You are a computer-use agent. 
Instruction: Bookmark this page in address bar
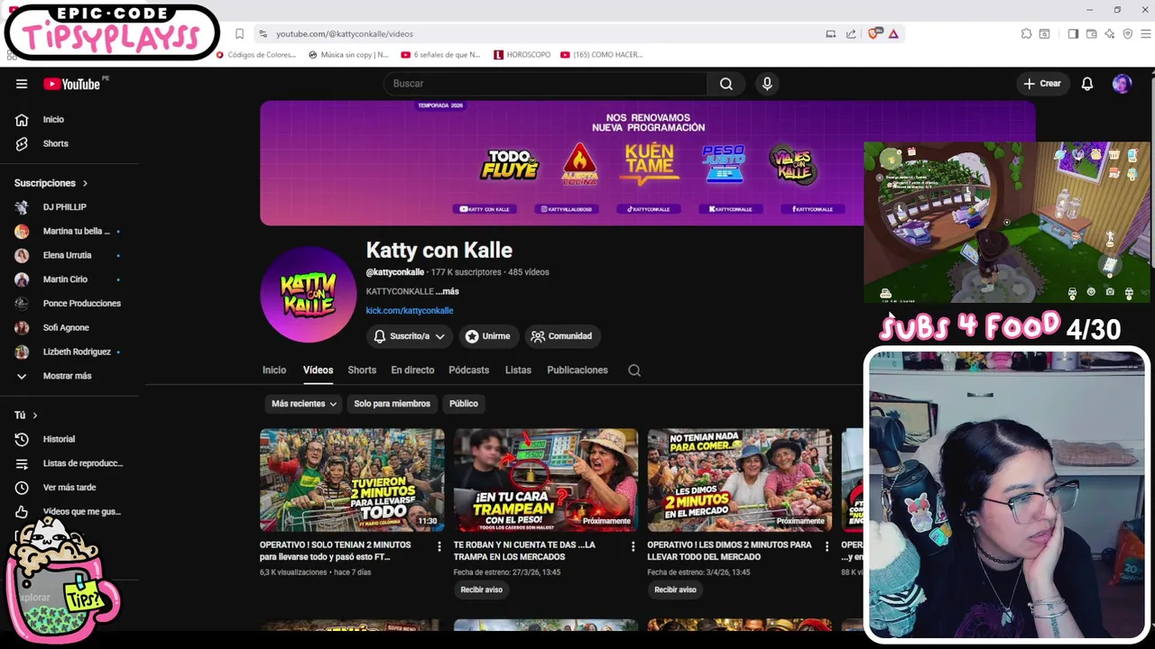point(239,34)
